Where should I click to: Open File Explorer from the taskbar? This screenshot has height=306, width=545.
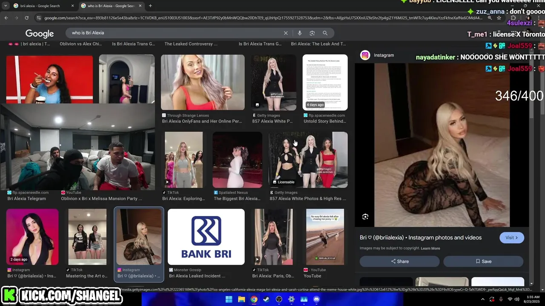241,299
